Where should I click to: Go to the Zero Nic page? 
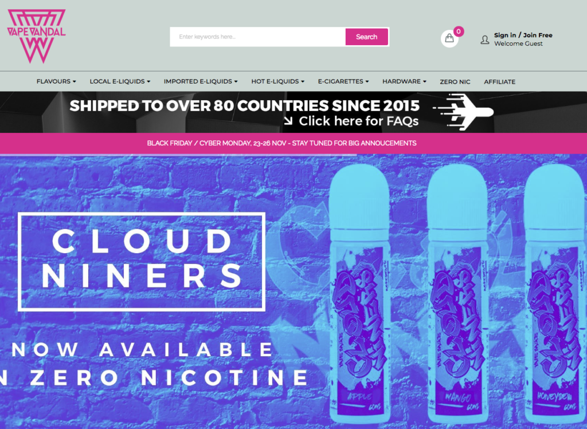pyautogui.click(x=455, y=81)
